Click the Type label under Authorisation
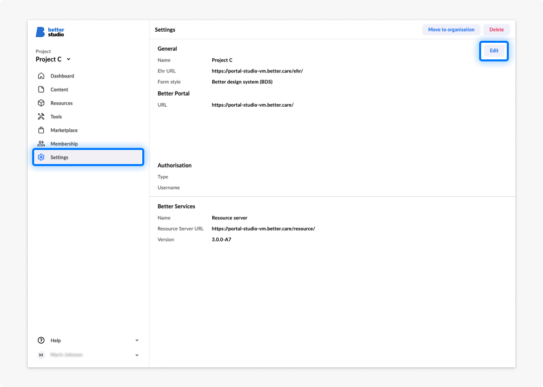Screen dimensions: 543x387 click(x=162, y=177)
